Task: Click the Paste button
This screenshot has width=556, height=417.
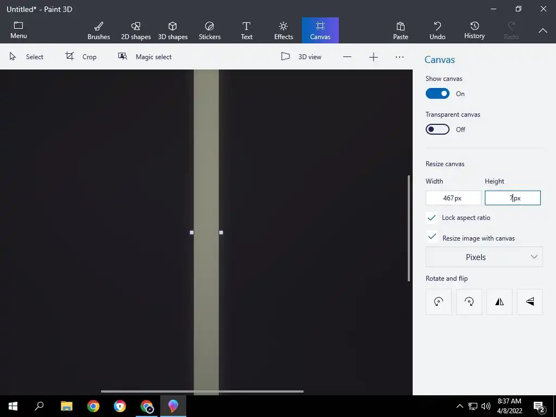Action: [400, 30]
